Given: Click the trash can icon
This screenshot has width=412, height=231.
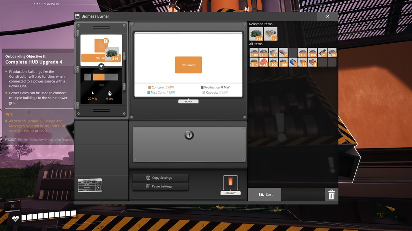Looking at the screenshot, I should [332, 194].
